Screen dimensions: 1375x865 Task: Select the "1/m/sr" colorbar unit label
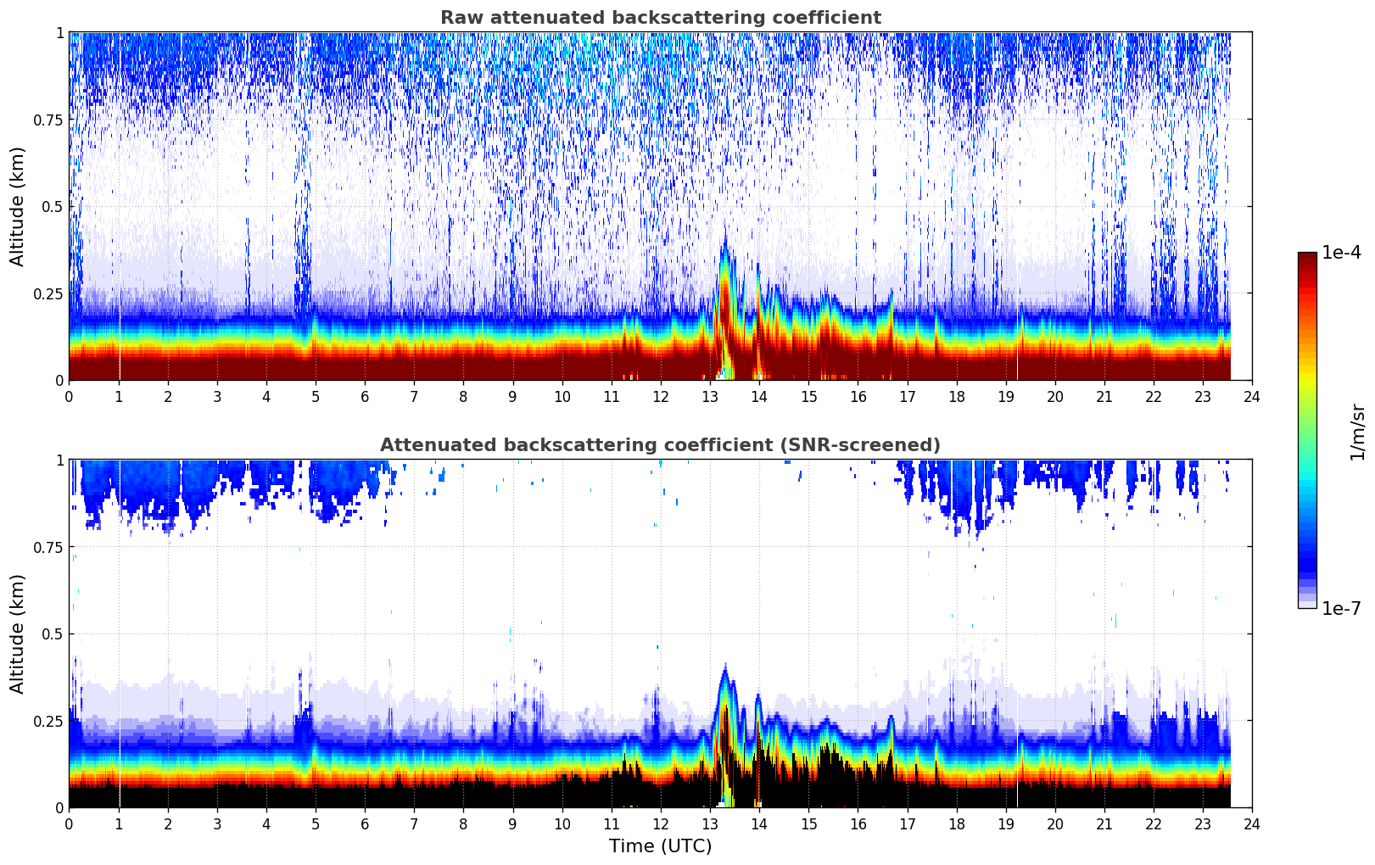click(x=1357, y=432)
